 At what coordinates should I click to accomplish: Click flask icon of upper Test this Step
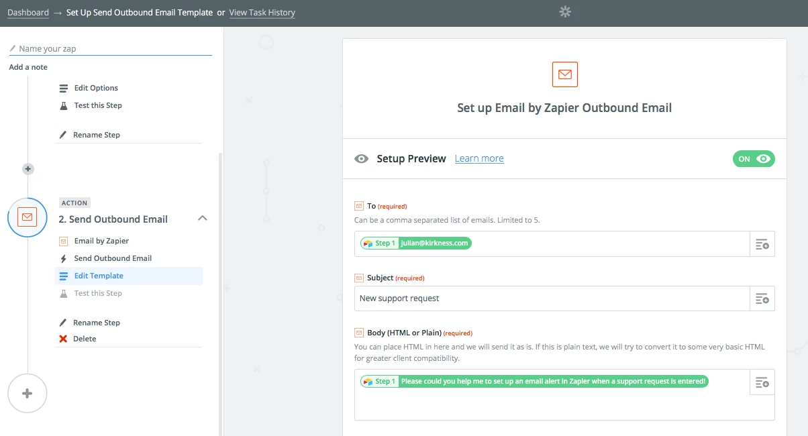point(64,105)
